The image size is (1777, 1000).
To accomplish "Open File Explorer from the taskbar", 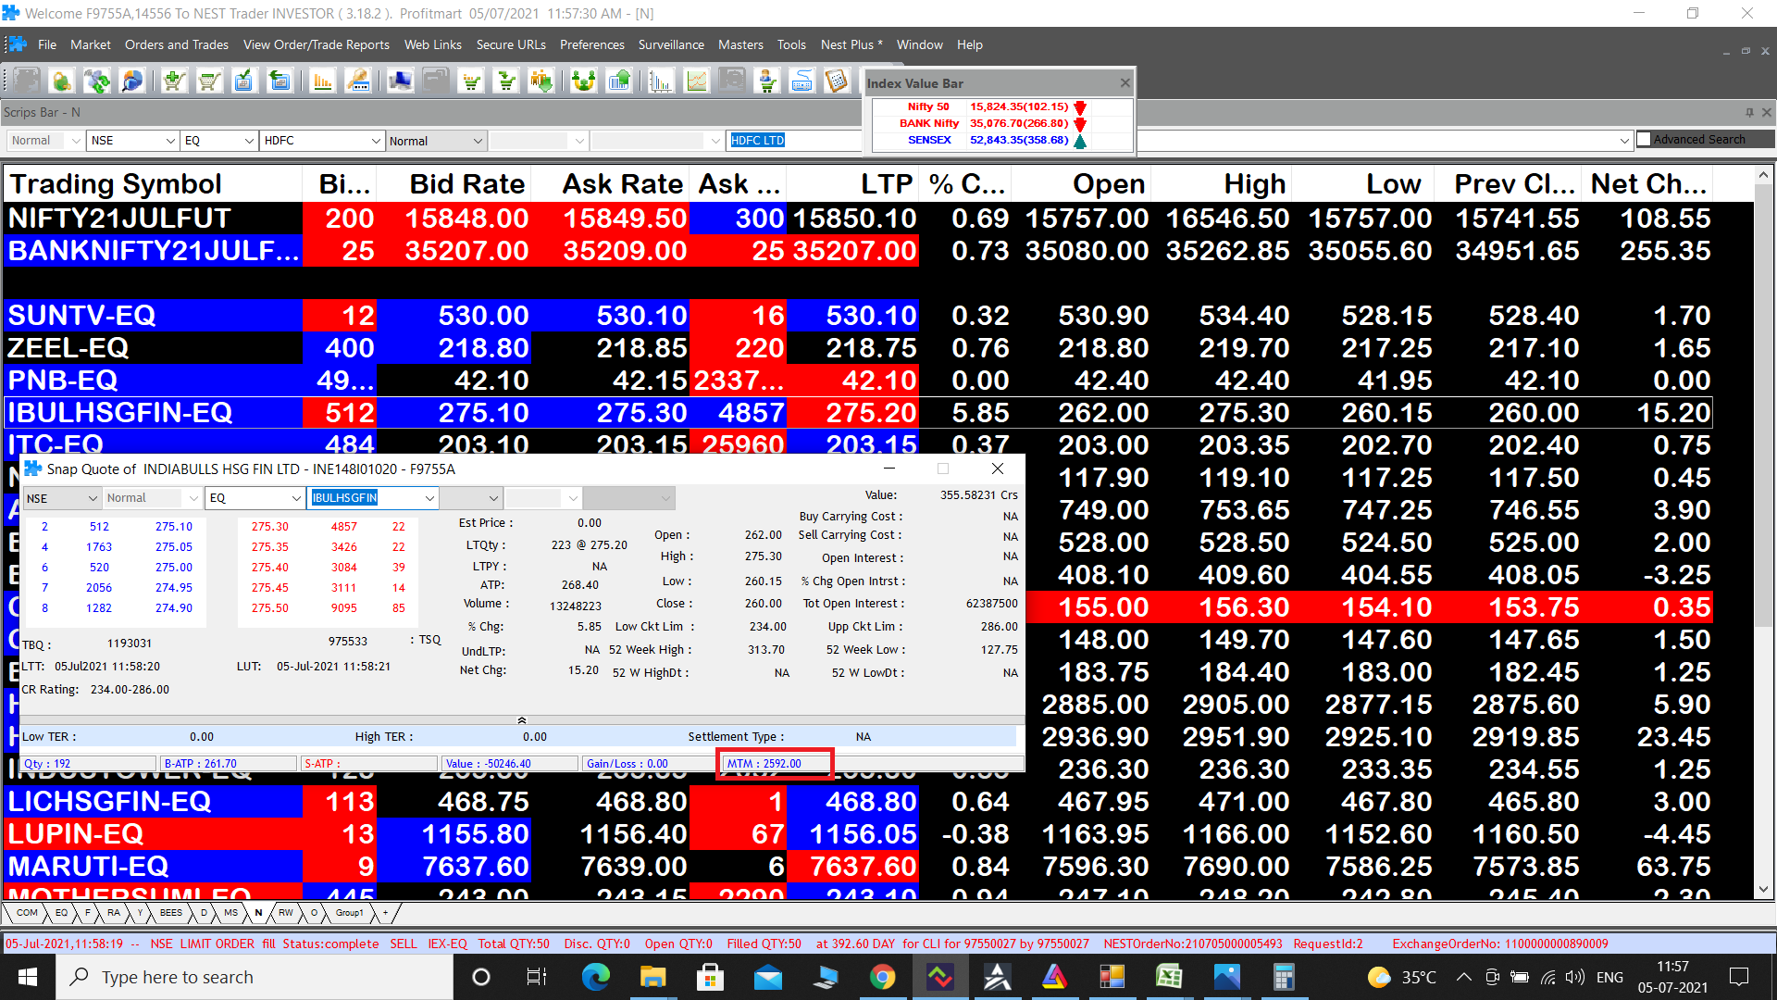I will tap(652, 977).
